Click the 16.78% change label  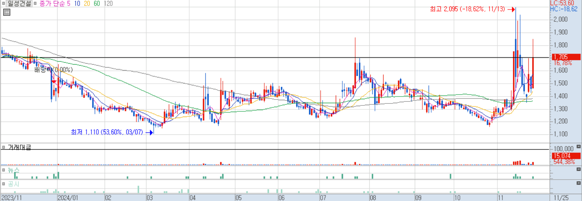point(563,63)
